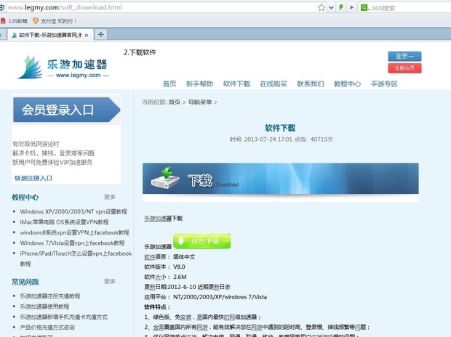Open the 手游专区 navigation item
The width and height of the screenshot is (451, 337).
(384, 84)
